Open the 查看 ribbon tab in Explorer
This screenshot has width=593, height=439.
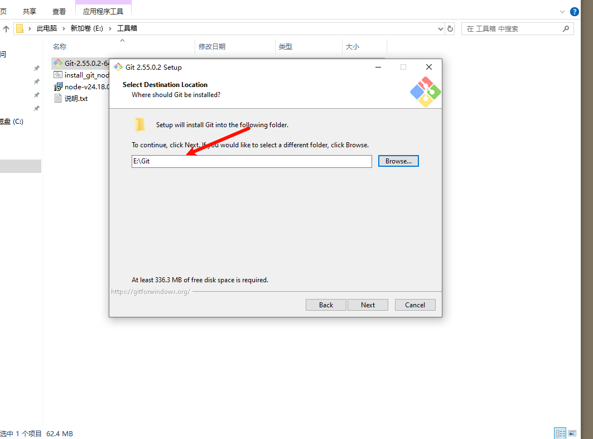pos(59,11)
